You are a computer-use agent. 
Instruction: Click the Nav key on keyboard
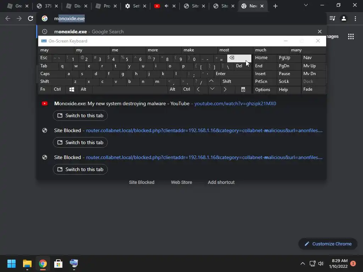313,58
